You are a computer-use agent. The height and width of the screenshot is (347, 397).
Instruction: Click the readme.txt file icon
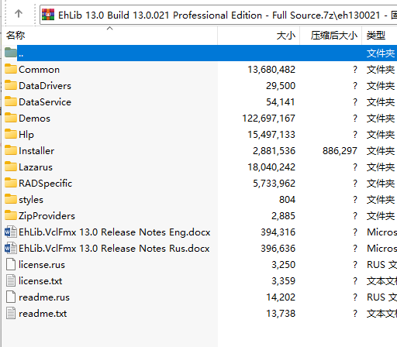(x=11, y=313)
